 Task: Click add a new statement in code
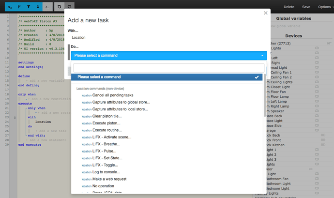(x=46, y=140)
